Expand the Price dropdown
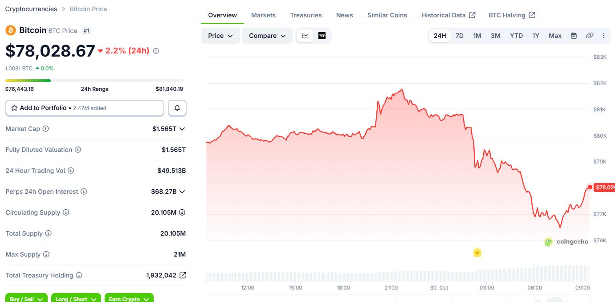 220,36
